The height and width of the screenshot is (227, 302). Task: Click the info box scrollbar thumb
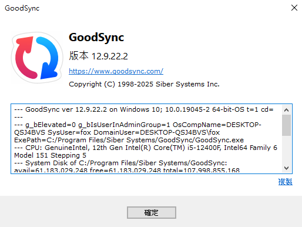coord(286,125)
